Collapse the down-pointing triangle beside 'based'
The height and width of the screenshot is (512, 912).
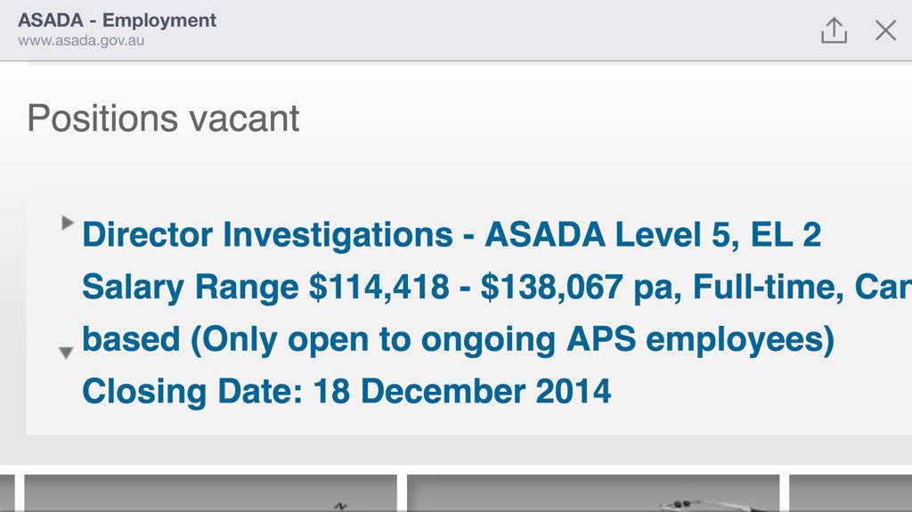click(66, 354)
